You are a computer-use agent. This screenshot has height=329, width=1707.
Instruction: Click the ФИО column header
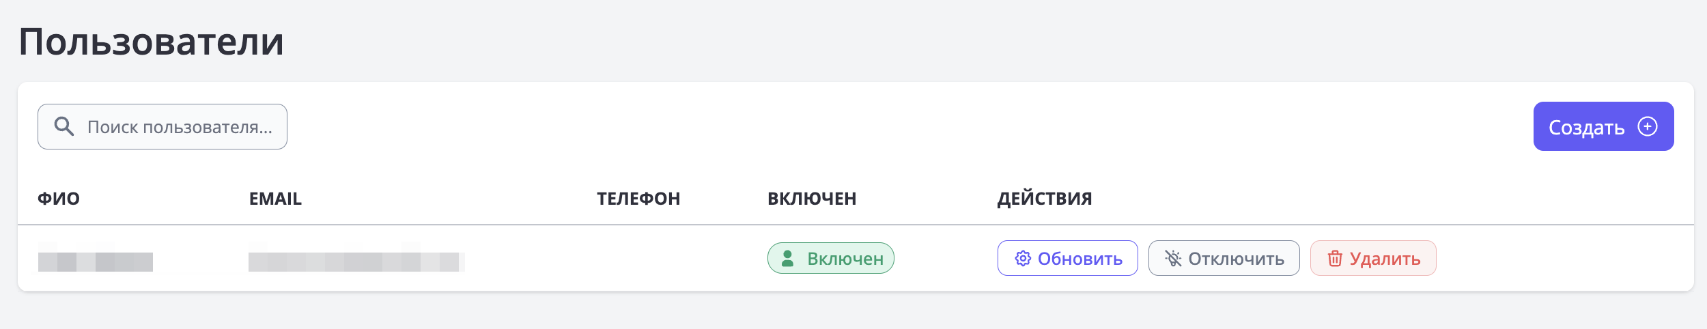[59, 199]
